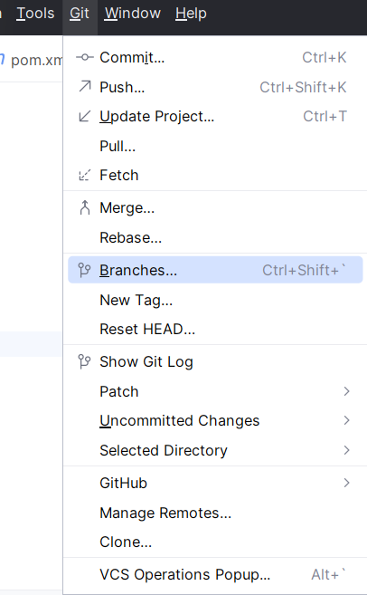367x595 pixels.
Task: Open the Help menu
Action: click(191, 14)
